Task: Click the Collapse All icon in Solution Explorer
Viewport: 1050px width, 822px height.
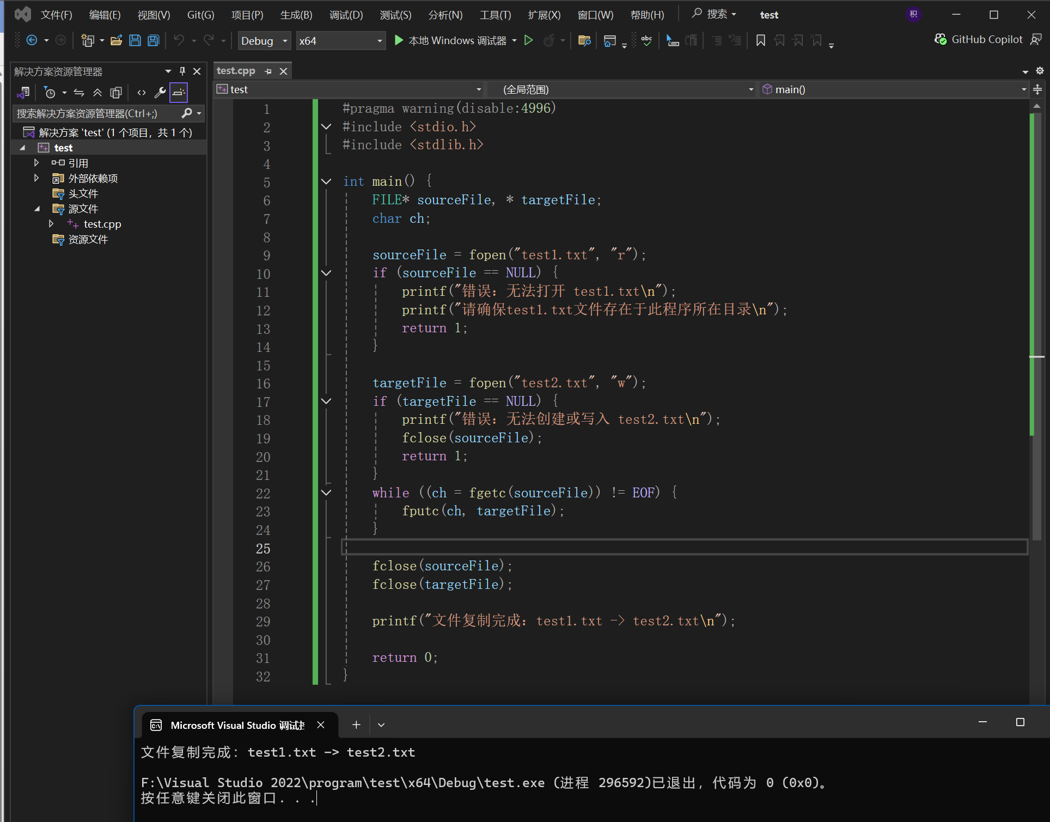Action: [x=97, y=93]
